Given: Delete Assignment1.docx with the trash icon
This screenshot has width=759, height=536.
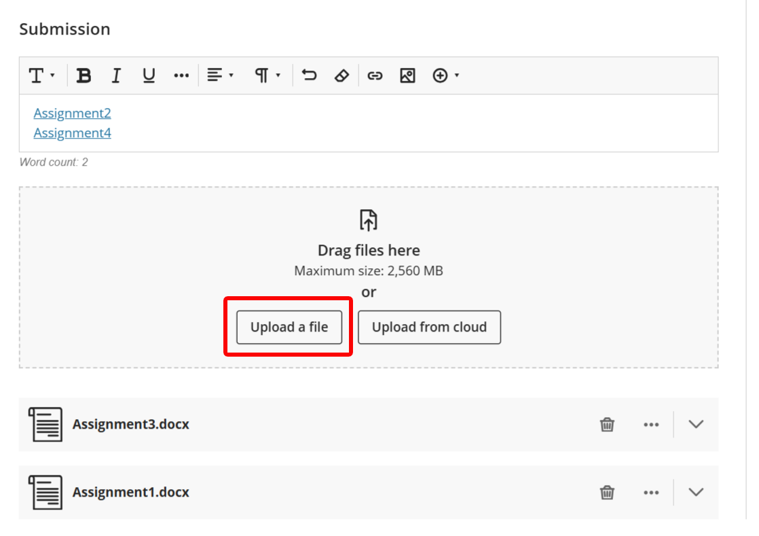Looking at the screenshot, I should [x=607, y=493].
